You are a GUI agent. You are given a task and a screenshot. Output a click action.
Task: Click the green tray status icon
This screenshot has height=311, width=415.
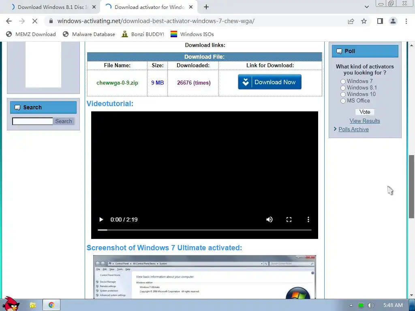[361, 305]
